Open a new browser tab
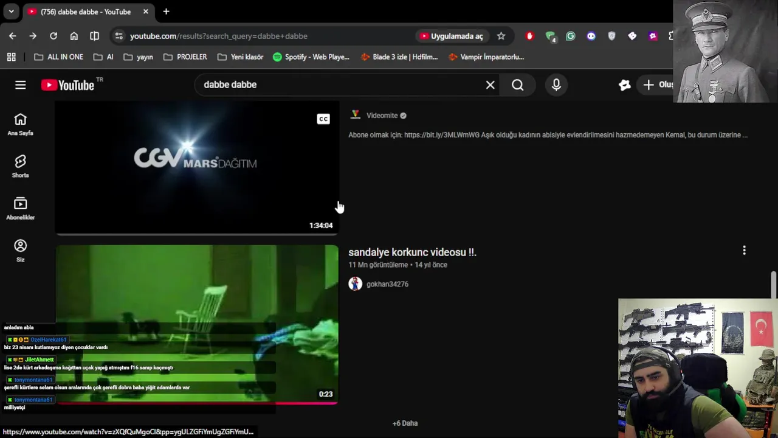Viewport: 778px width, 438px height. [x=166, y=12]
